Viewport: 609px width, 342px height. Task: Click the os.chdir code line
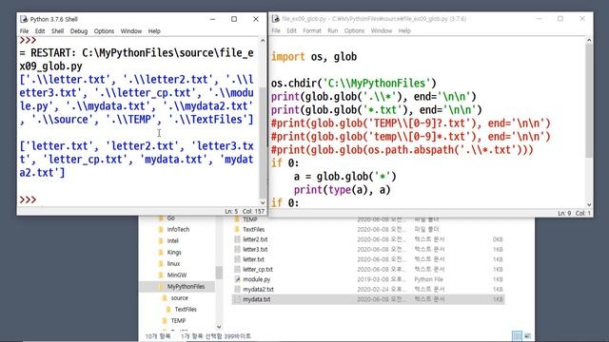[x=354, y=83]
